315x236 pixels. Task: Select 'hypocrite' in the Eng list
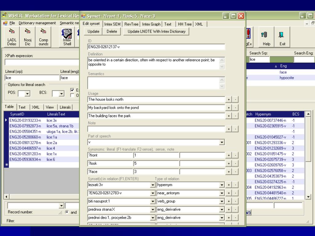[287, 78]
